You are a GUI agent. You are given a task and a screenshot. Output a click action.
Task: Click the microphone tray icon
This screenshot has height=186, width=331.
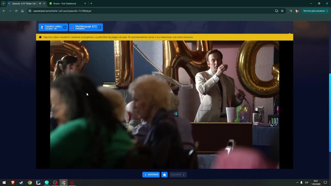pos(302,183)
